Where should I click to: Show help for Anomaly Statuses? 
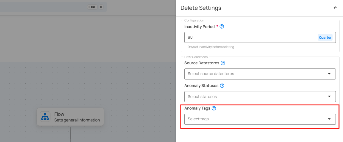pos(222,86)
